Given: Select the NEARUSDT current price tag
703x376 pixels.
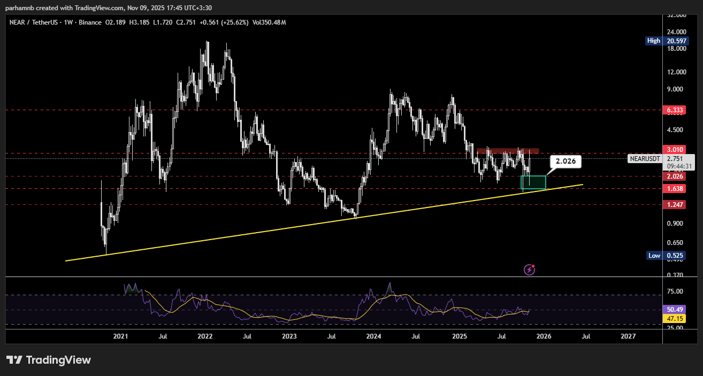Looking at the screenshot, I should 645,158.
